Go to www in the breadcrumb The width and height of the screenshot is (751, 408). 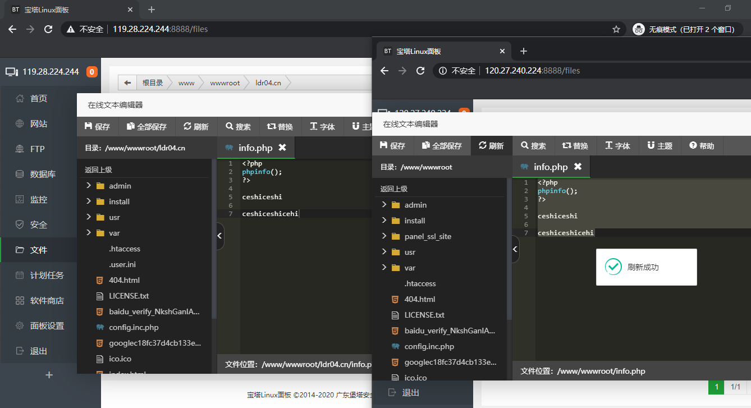tap(186, 83)
